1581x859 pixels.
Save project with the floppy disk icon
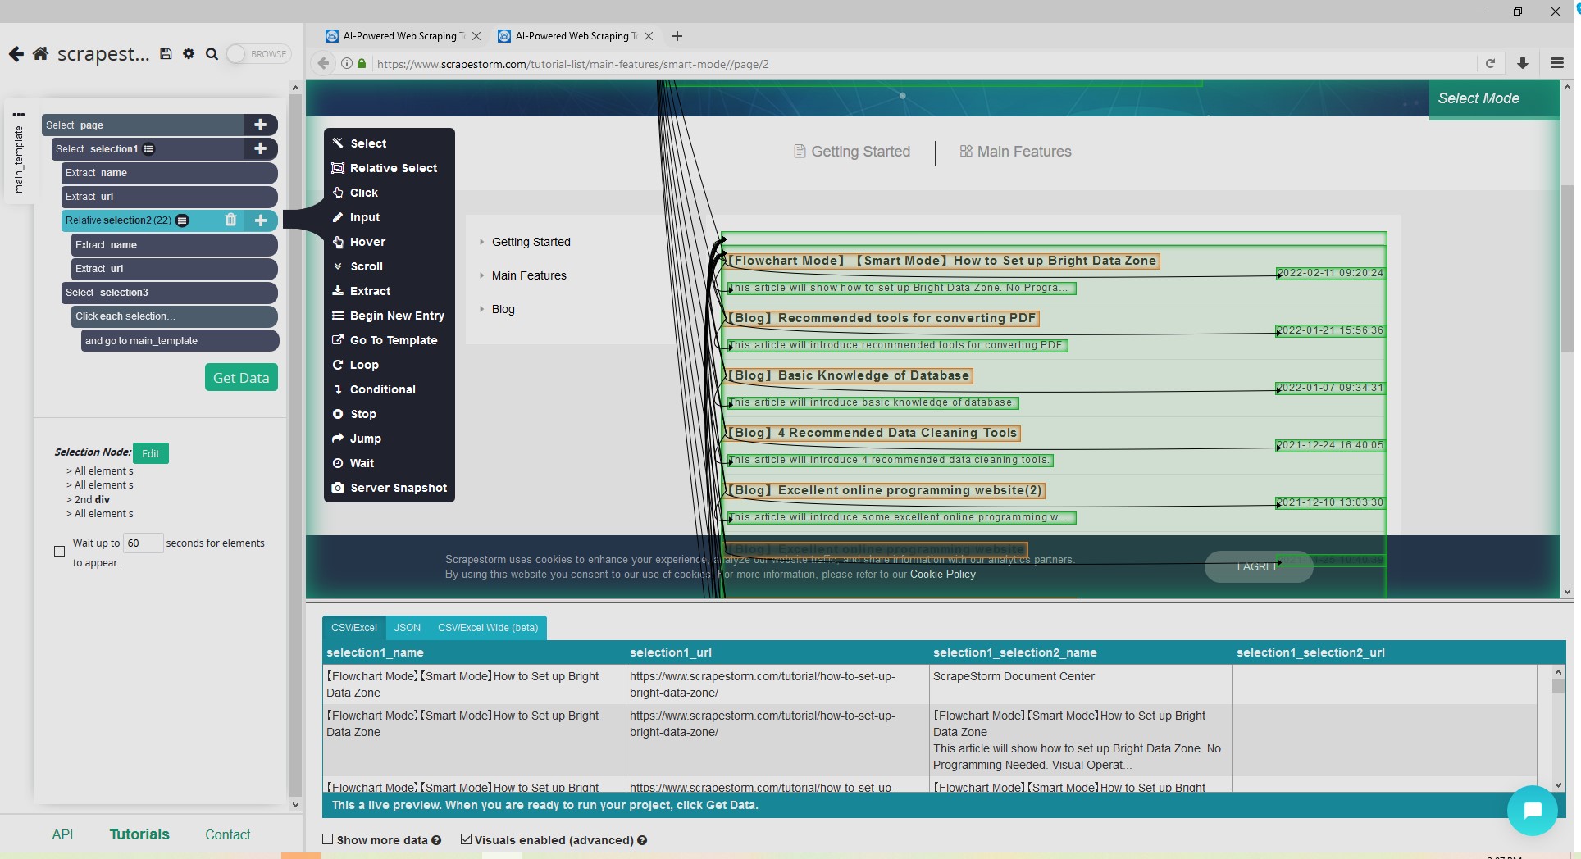pyautogui.click(x=166, y=53)
